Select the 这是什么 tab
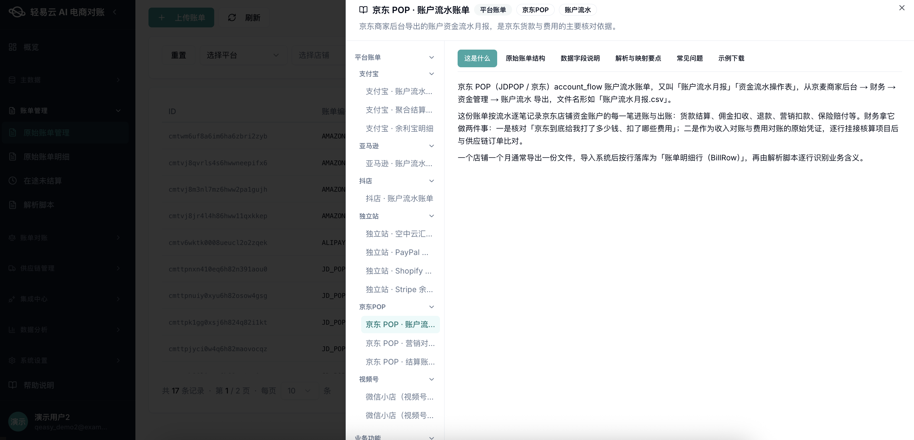The width and height of the screenshot is (914, 440). (477, 58)
